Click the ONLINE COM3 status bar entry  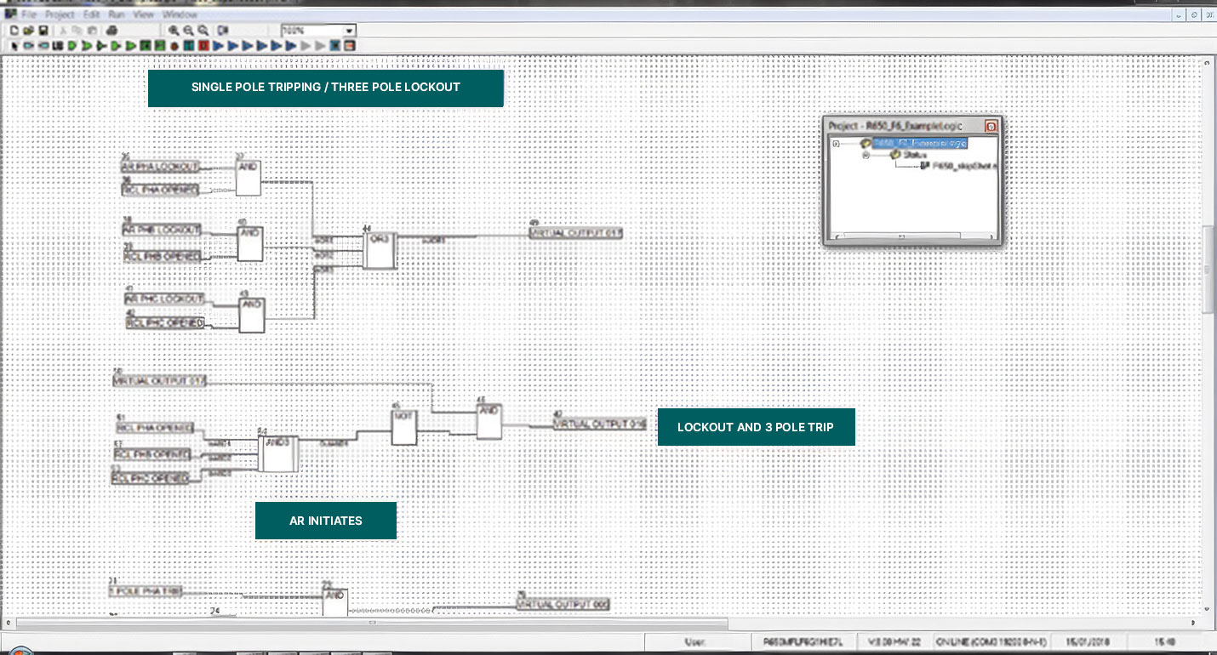[990, 642]
